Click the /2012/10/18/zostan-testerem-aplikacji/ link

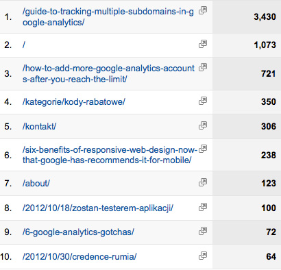click(98, 208)
